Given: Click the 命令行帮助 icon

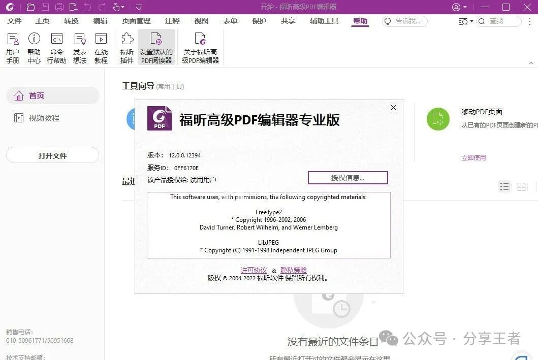Looking at the screenshot, I should (56, 47).
